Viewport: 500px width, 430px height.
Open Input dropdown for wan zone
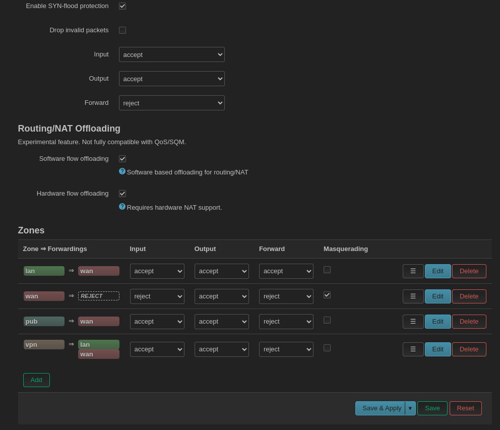pyautogui.click(x=157, y=296)
